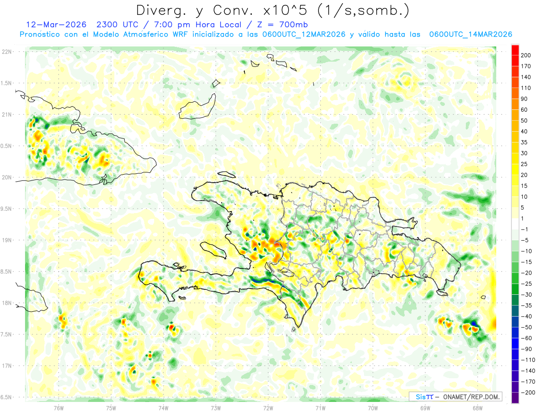Screen dimensions: 536x414
Task: Click the 19N latitude axis label
Action: (x=7, y=240)
